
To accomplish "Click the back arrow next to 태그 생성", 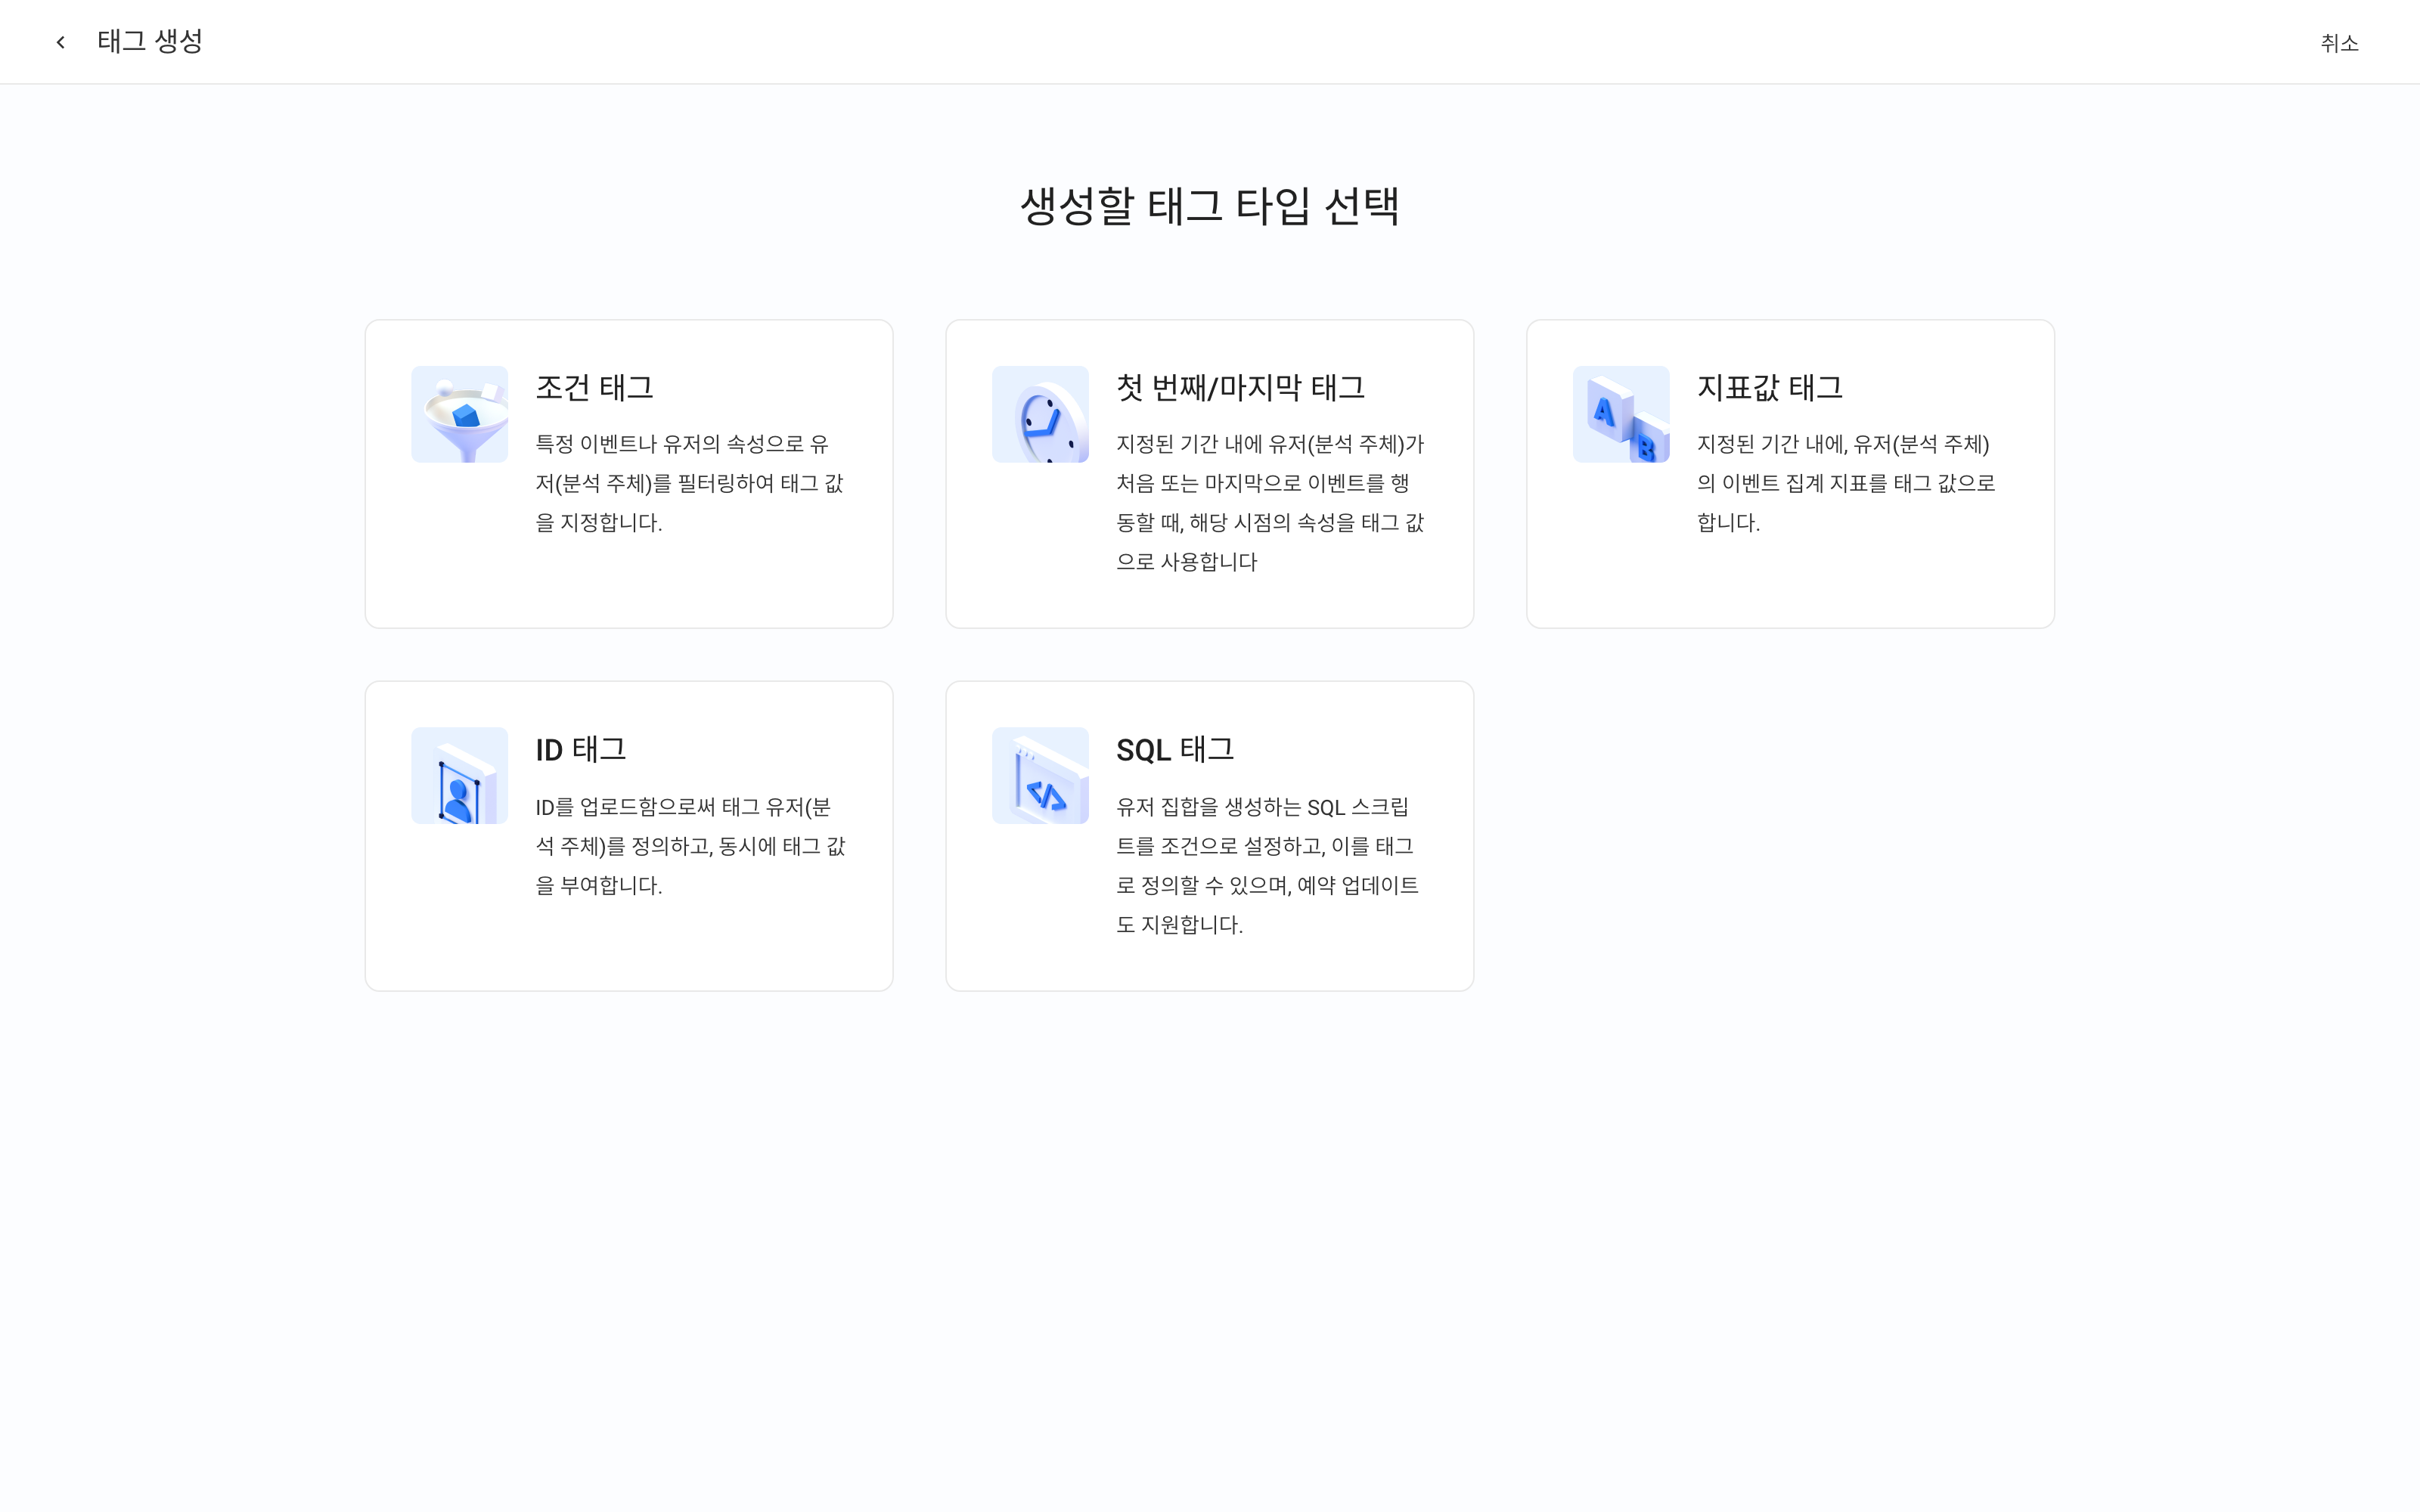I will coord(61,42).
